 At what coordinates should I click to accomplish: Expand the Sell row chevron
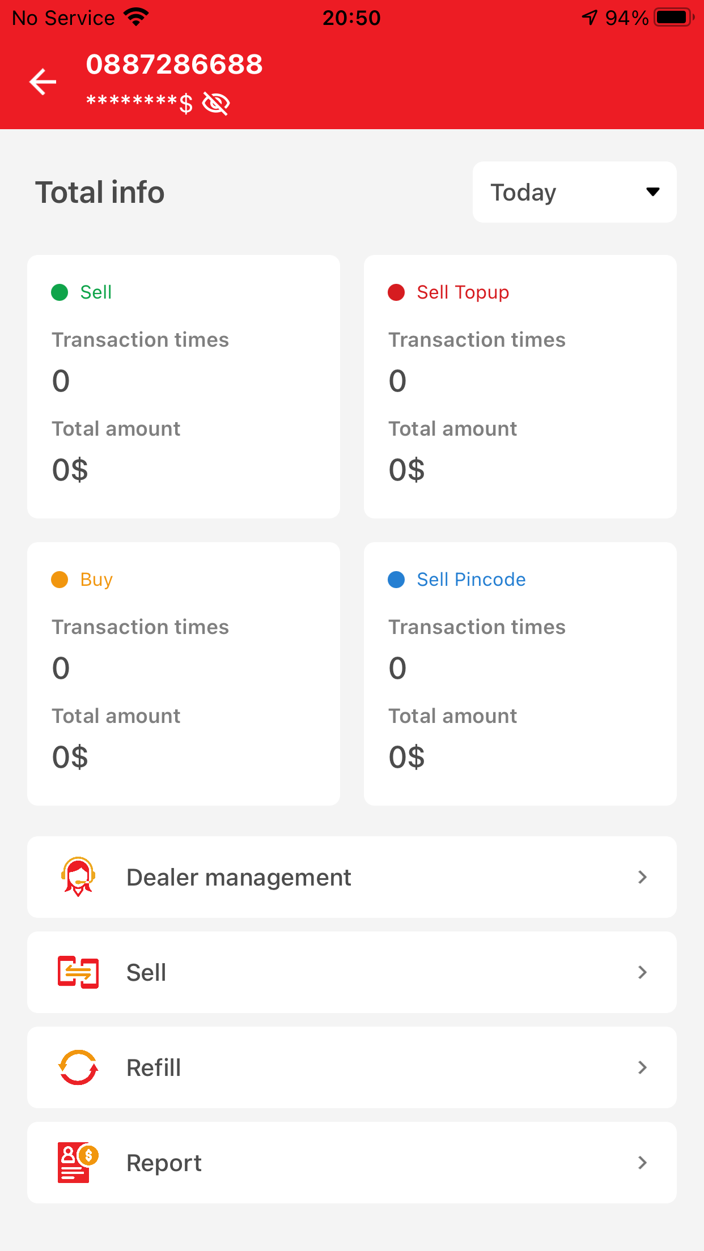coord(642,972)
